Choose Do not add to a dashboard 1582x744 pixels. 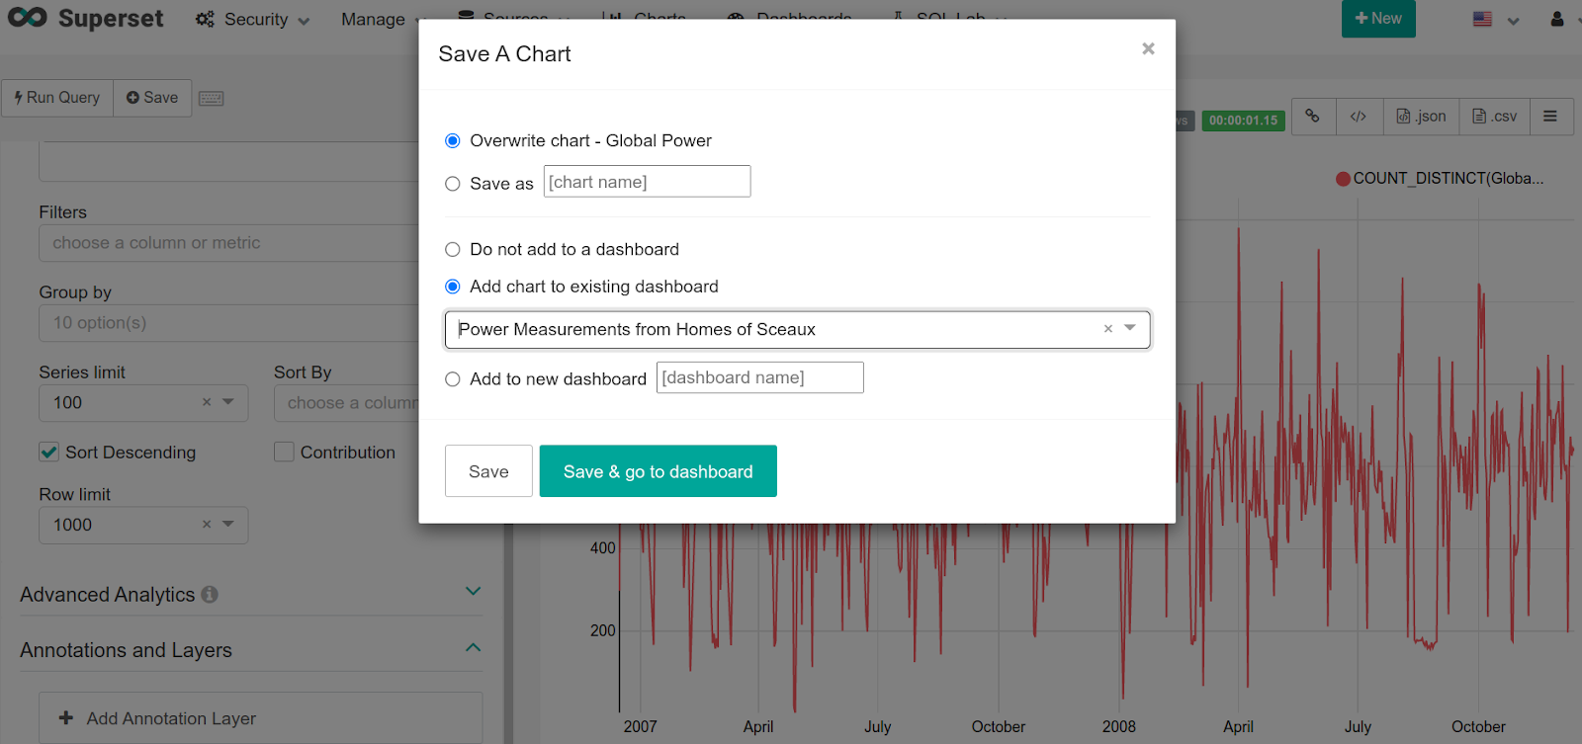[453, 250]
